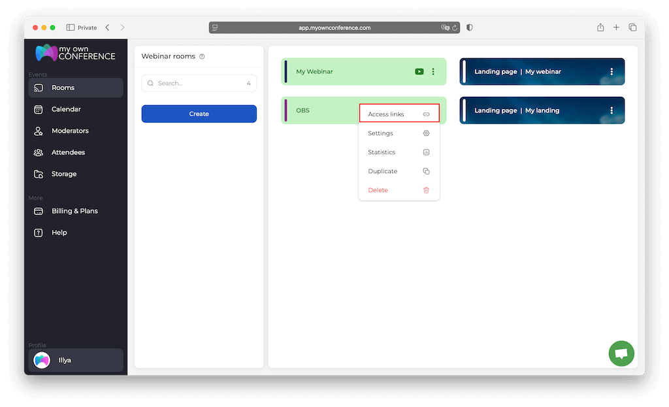Image resolution: width=669 pixels, height=407 pixels.
Task: Click the Safari share icon
Action: click(x=600, y=27)
